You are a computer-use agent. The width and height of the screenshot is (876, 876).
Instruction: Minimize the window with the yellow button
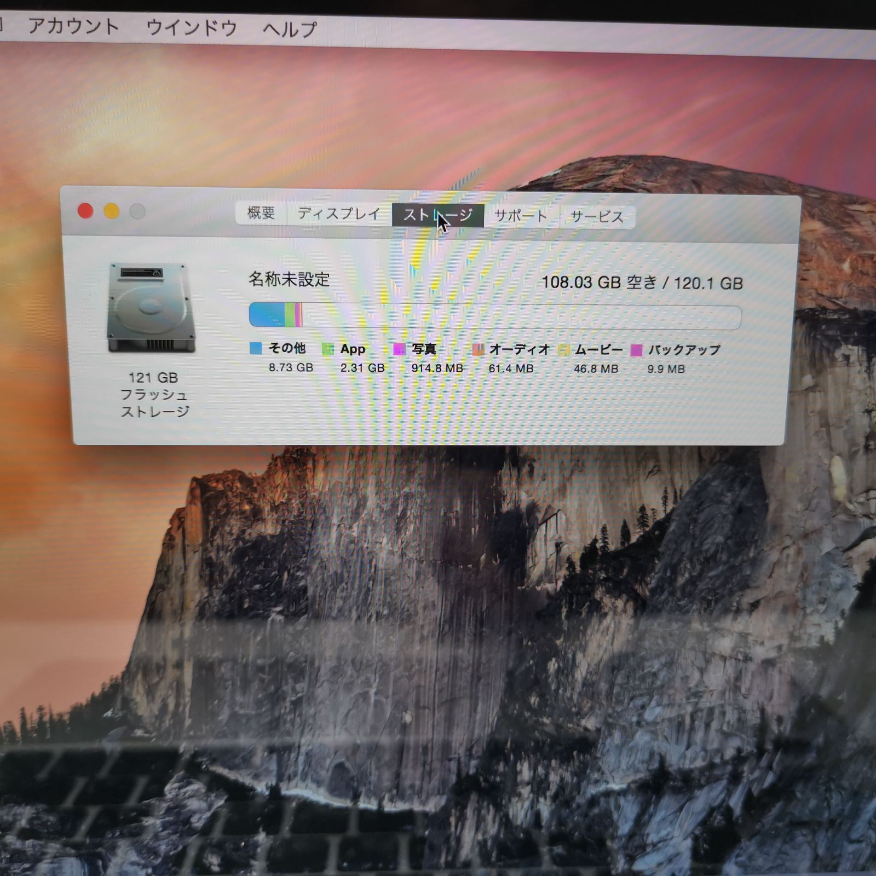(x=112, y=211)
